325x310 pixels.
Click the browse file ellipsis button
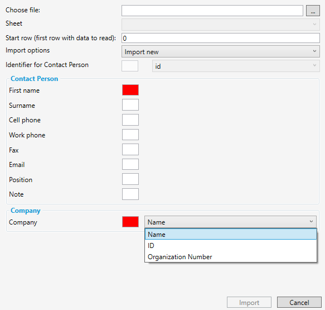[313, 11]
